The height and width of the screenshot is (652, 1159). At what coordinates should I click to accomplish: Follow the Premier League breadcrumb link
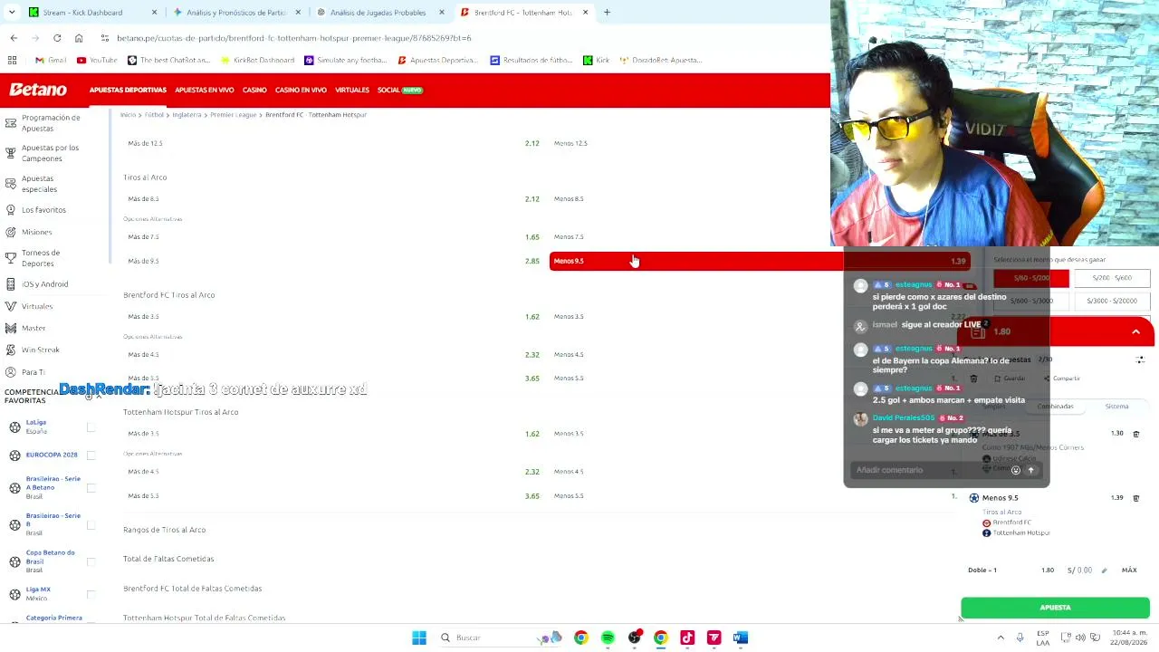[234, 115]
